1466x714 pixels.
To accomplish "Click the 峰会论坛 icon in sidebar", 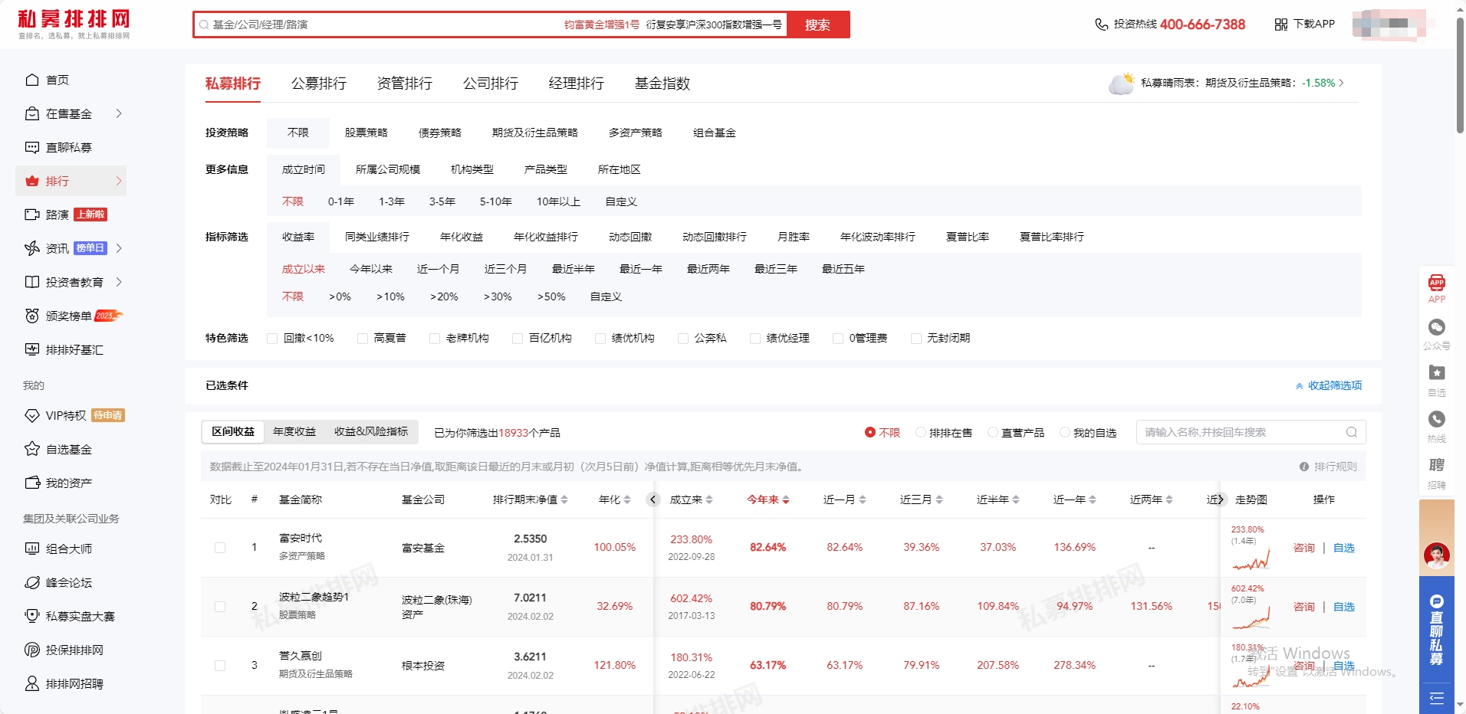I will click(32, 582).
